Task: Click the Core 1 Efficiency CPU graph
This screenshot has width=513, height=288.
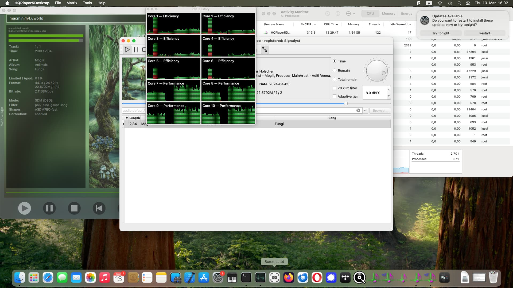Action: click(x=173, y=23)
